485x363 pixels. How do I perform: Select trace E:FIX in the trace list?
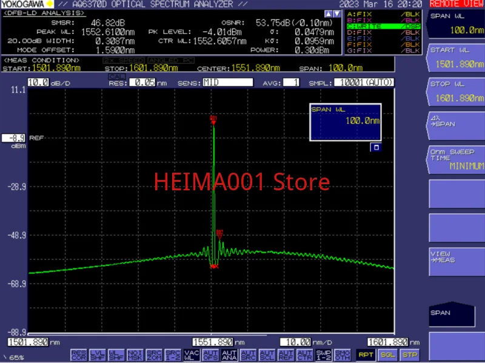(384, 38)
